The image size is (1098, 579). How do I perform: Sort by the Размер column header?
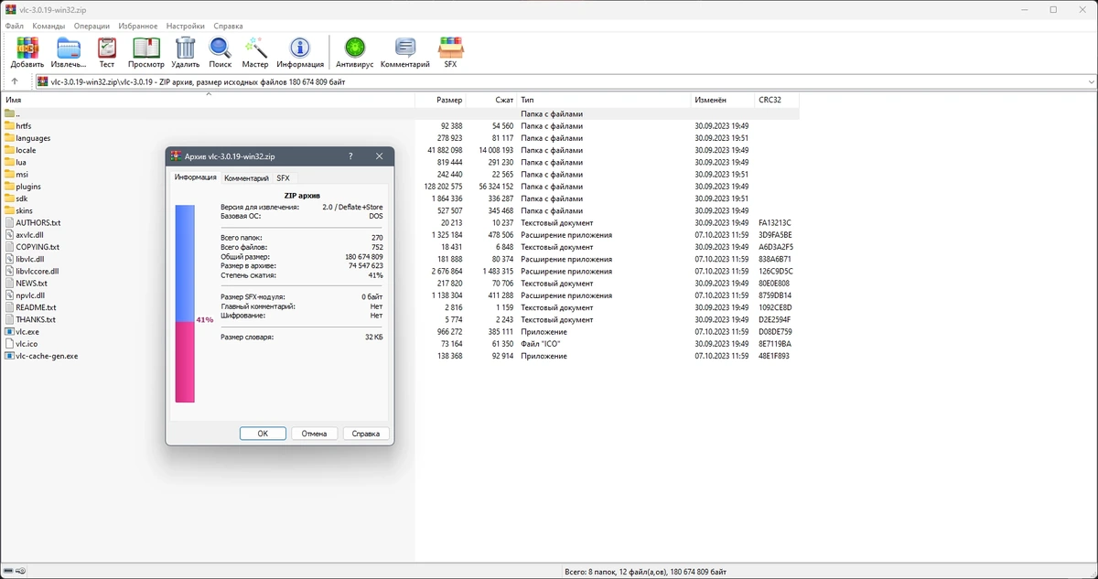441,100
